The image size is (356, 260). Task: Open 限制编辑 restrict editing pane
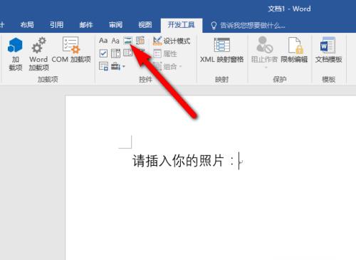point(294,50)
